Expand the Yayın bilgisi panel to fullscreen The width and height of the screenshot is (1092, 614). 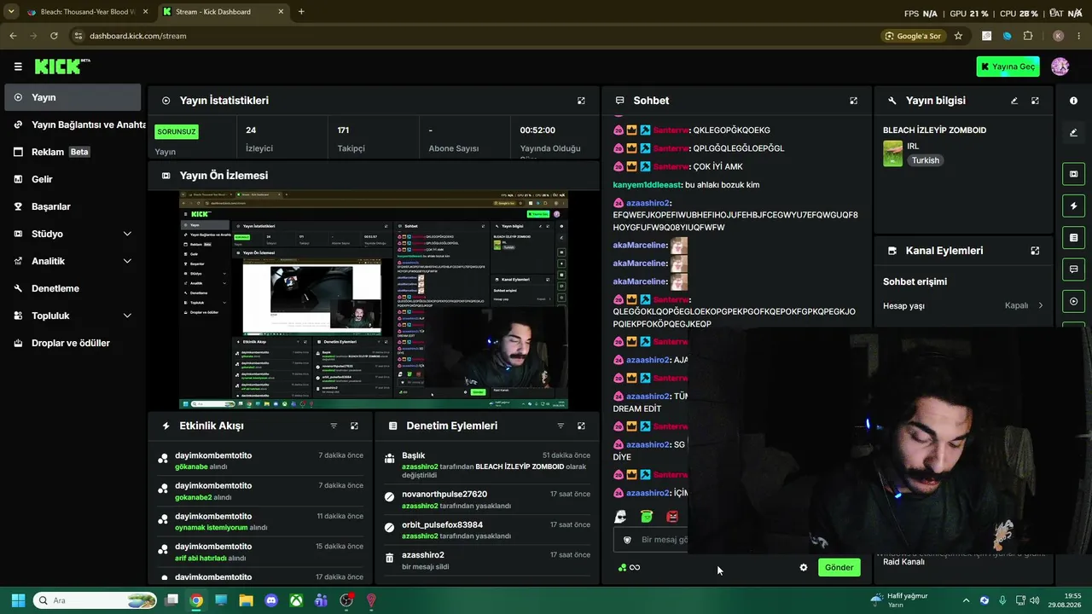click(1035, 101)
